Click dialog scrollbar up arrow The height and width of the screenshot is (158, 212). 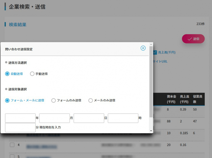coord(151,44)
